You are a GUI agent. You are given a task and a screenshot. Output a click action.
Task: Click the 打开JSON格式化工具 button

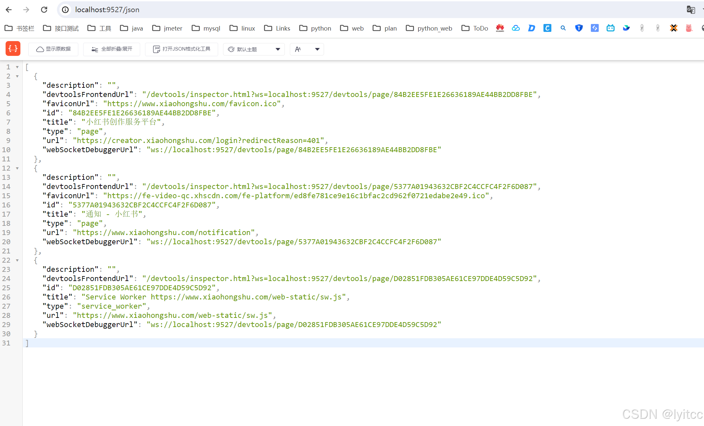[181, 49]
